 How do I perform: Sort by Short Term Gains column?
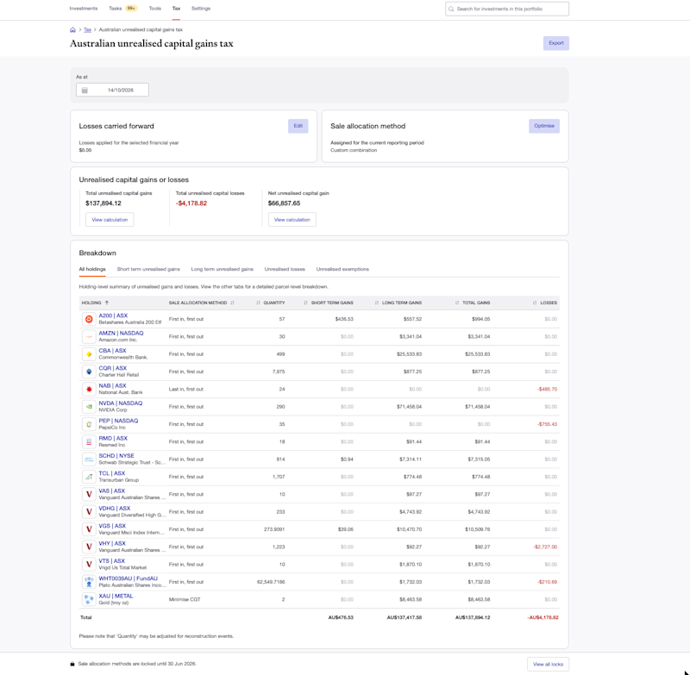(329, 303)
